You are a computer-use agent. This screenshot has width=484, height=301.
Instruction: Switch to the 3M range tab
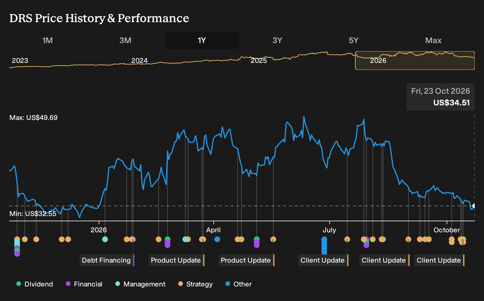point(125,40)
